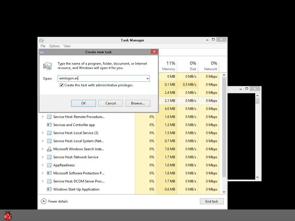Screen dimensions: 295x221
Task: Click Service Host: DCOM Server gear icon
Action: [x=49, y=181]
